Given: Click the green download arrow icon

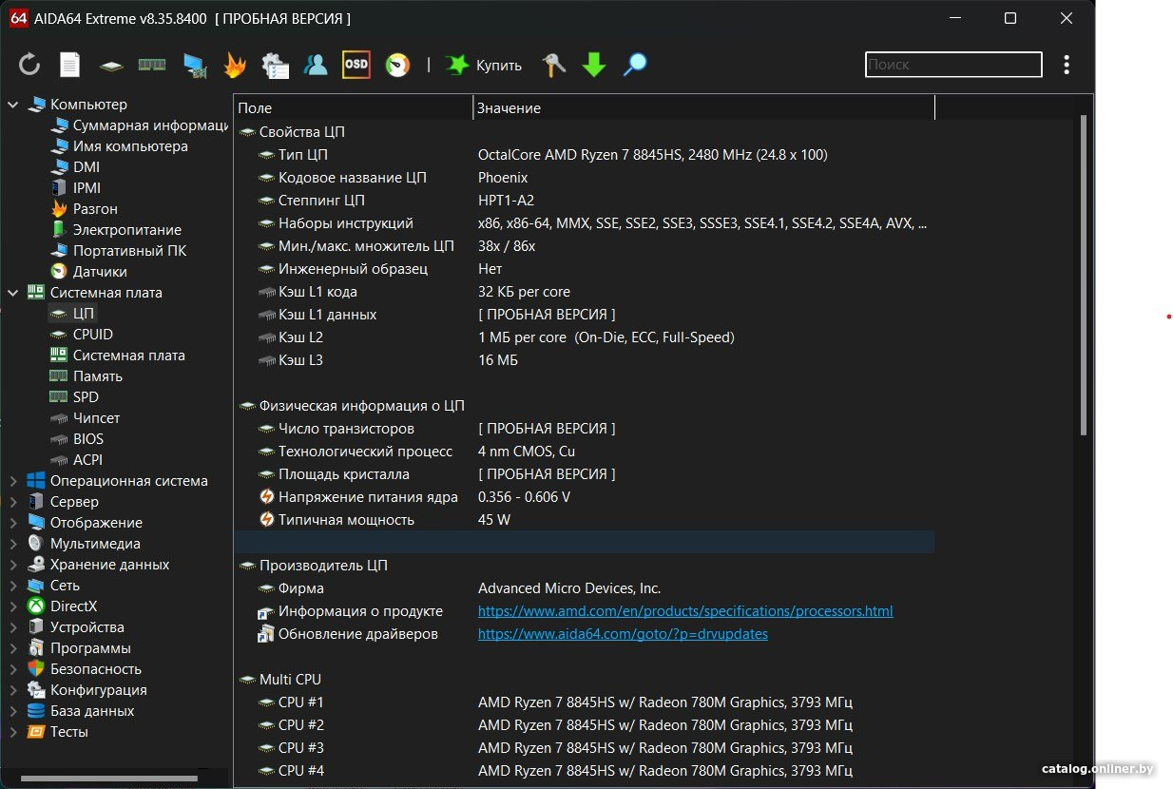Looking at the screenshot, I should point(594,65).
